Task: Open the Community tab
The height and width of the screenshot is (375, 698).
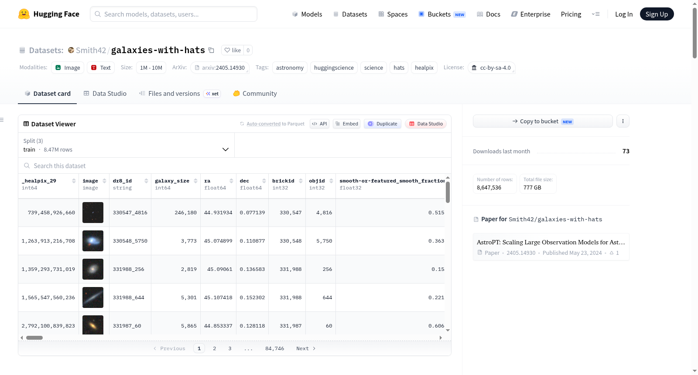Action: pyautogui.click(x=255, y=94)
